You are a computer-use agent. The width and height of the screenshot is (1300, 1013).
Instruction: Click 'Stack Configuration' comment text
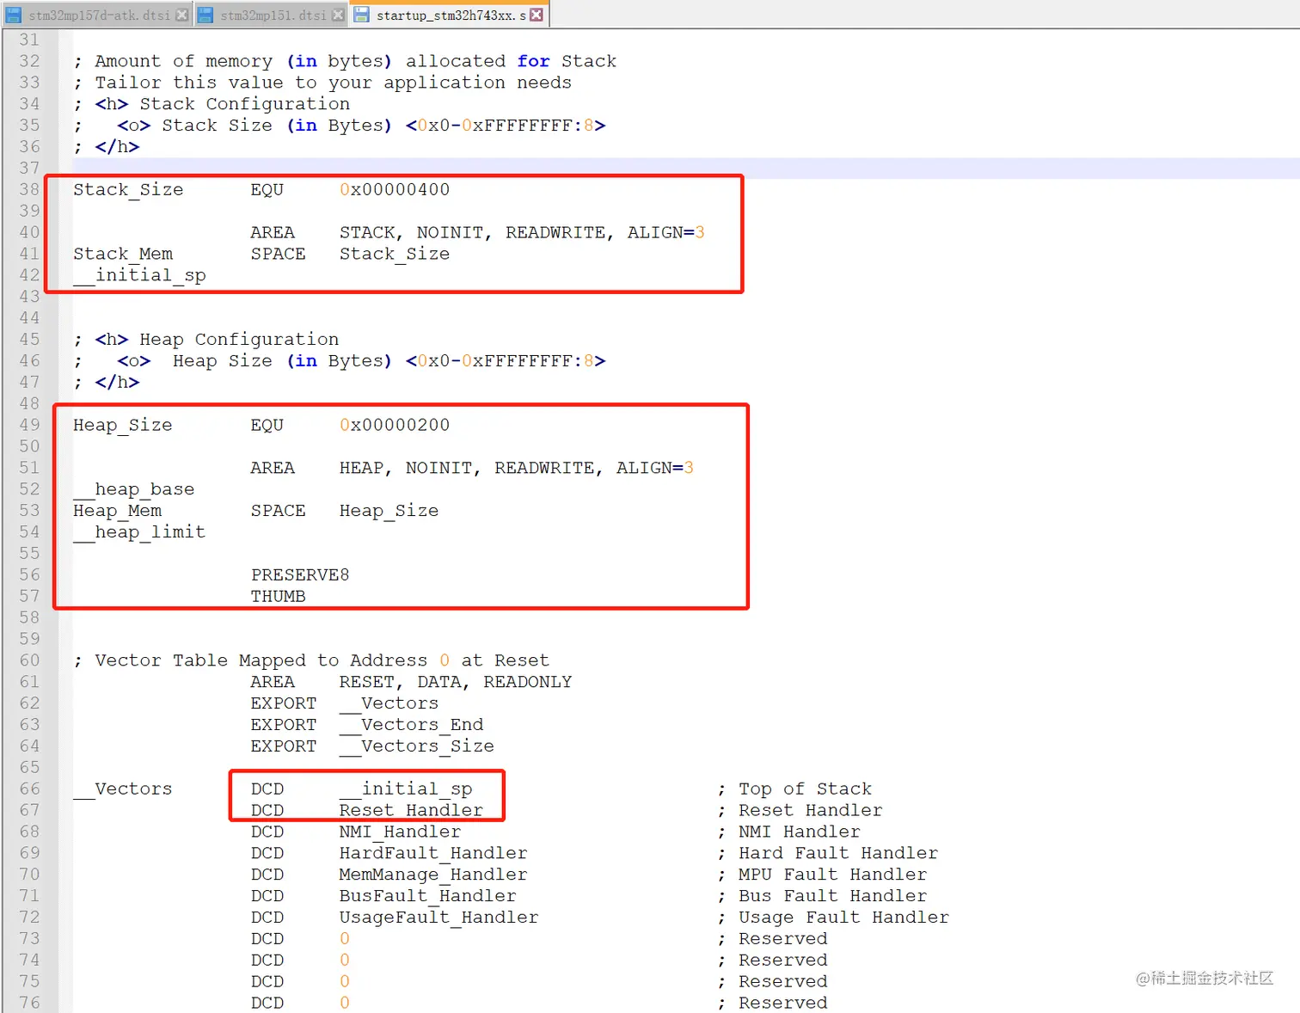[x=245, y=104]
